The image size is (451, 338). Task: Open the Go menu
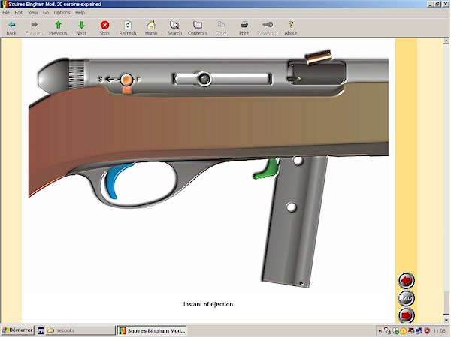tap(46, 12)
